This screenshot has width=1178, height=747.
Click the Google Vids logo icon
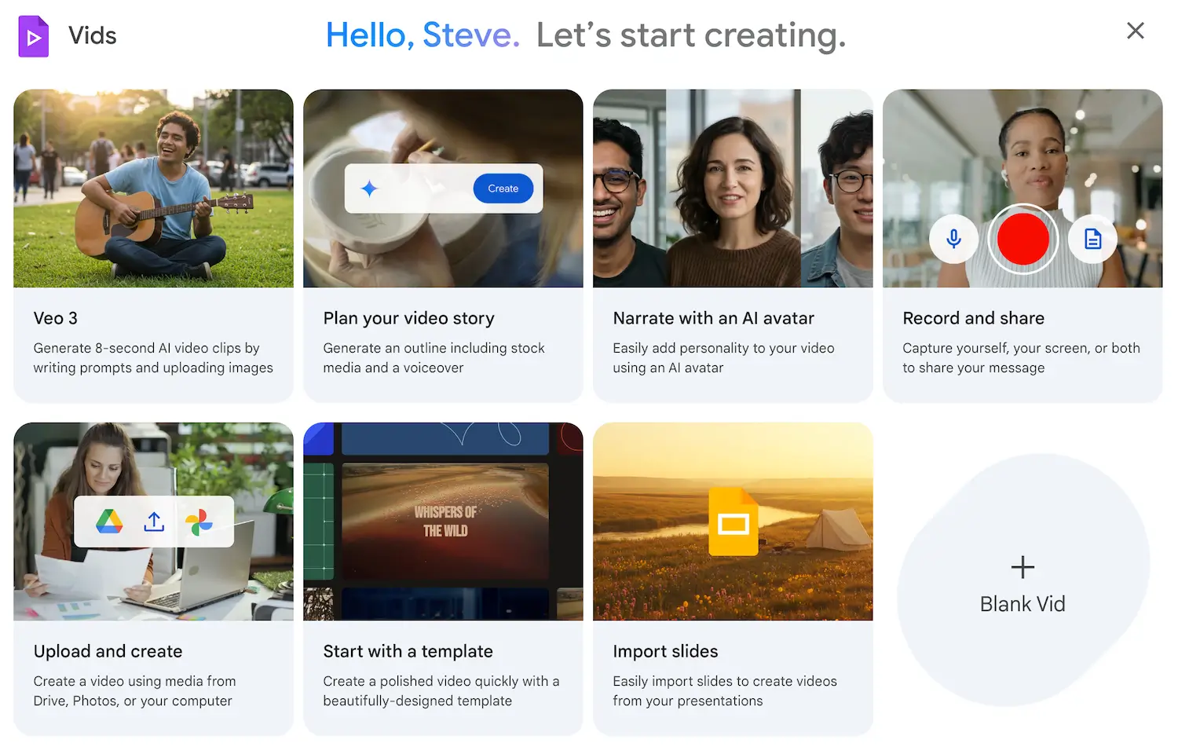point(34,36)
